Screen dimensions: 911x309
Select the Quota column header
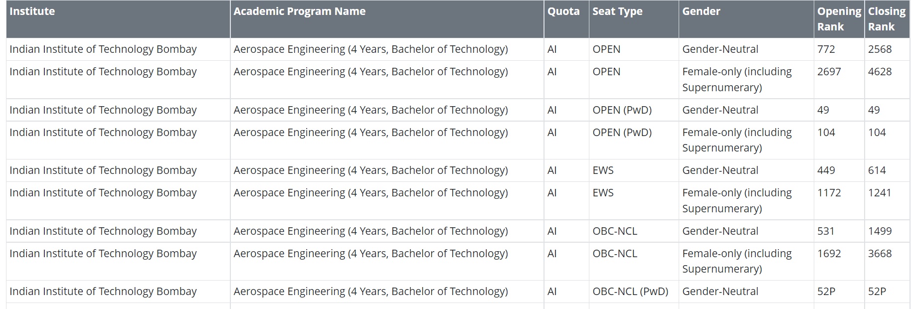pos(563,11)
